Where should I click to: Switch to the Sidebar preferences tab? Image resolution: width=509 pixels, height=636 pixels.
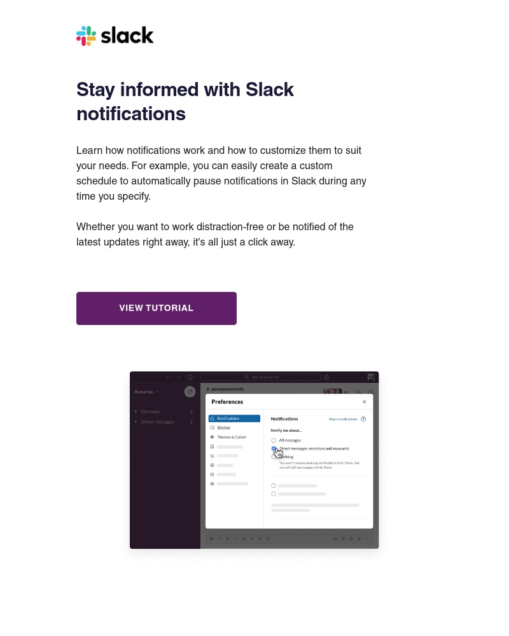(223, 428)
